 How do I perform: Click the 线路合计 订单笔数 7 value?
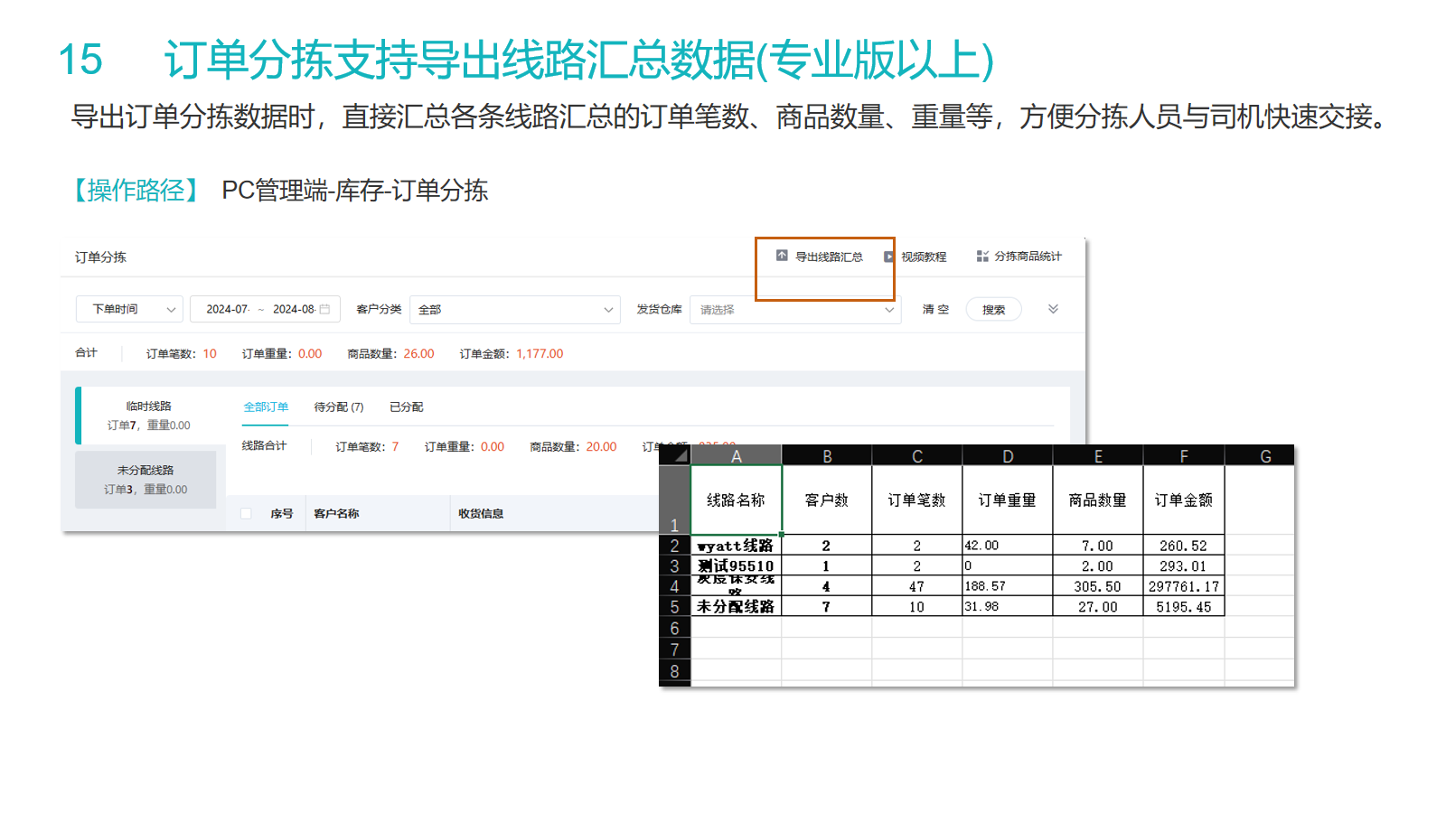pyautogui.click(x=395, y=447)
